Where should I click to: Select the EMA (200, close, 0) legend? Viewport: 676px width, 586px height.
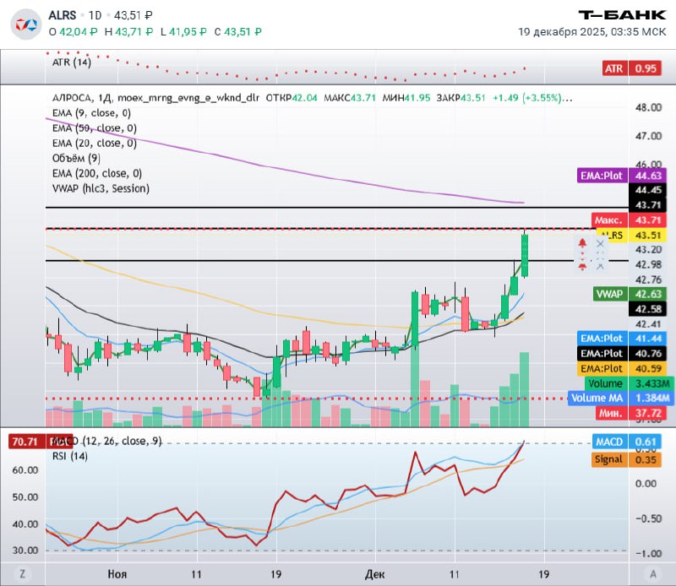click(97, 173)
